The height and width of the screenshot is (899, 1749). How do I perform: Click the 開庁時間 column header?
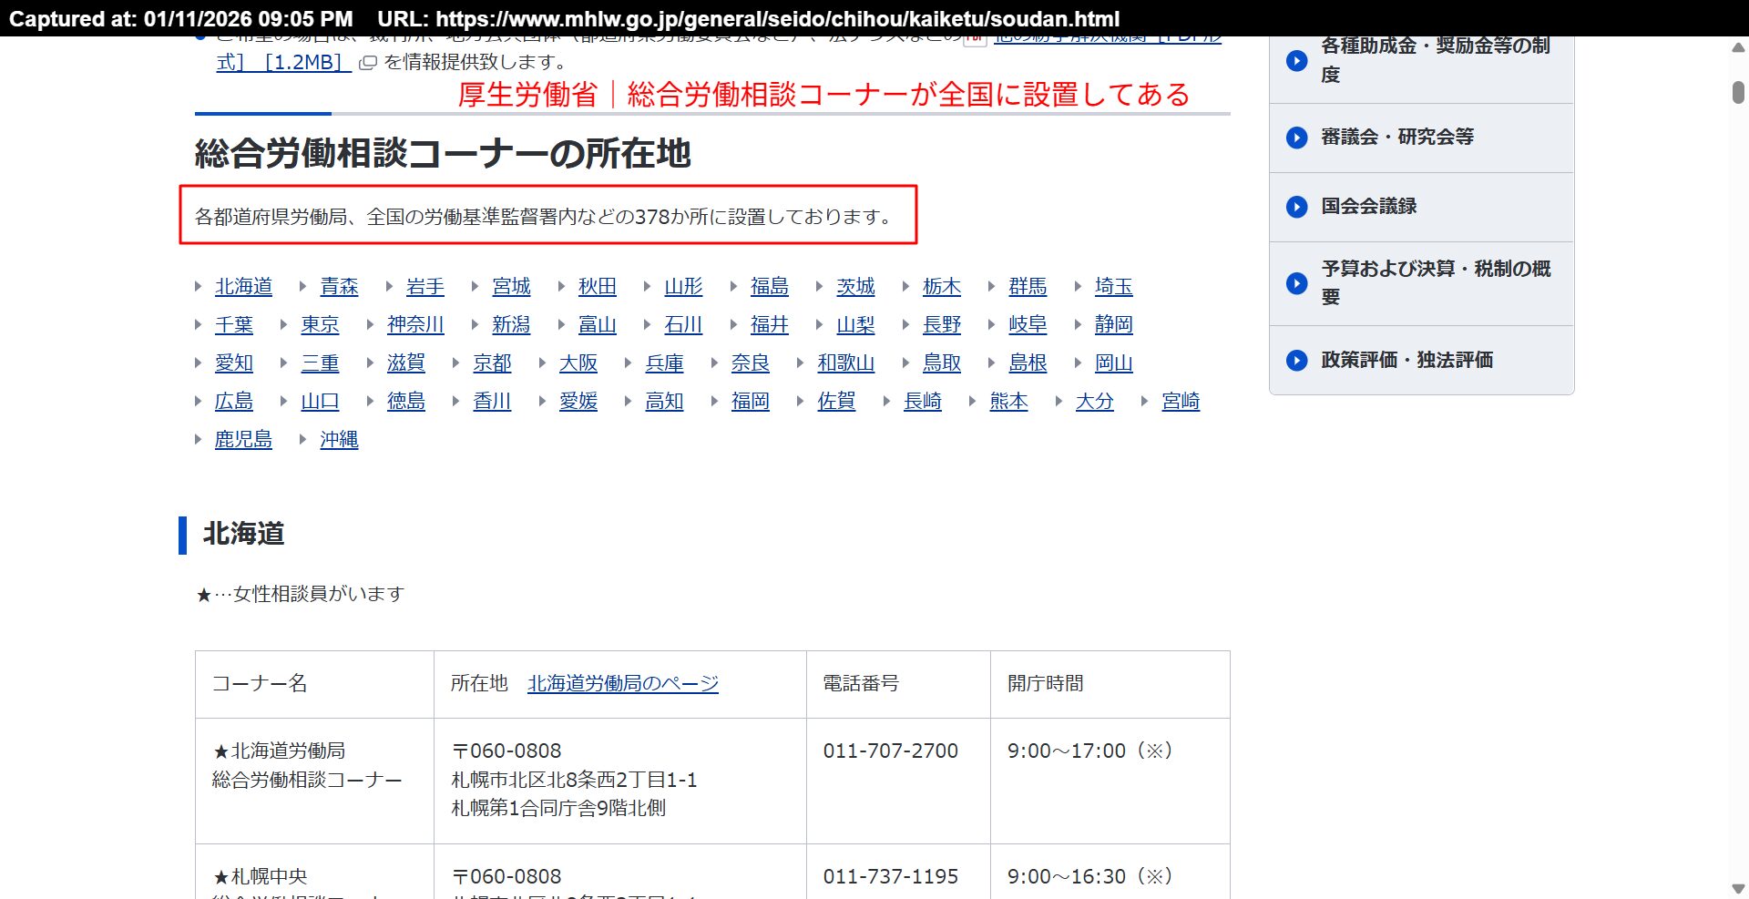[x=1110, y=684]
